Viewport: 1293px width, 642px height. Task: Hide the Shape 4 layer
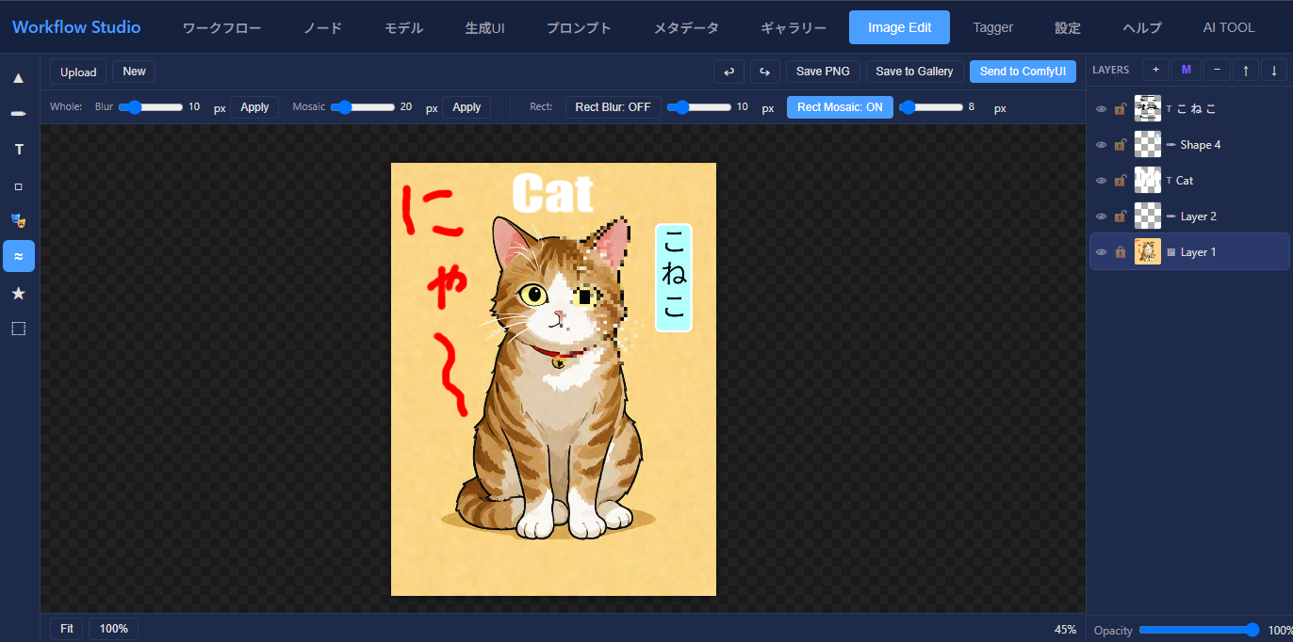[x=1101, y=145]
